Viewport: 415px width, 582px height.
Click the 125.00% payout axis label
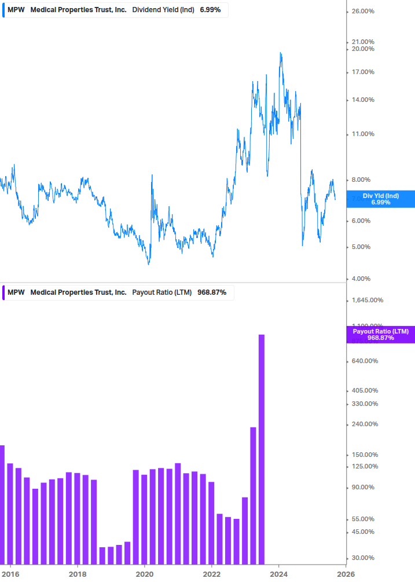click(365, 467)
